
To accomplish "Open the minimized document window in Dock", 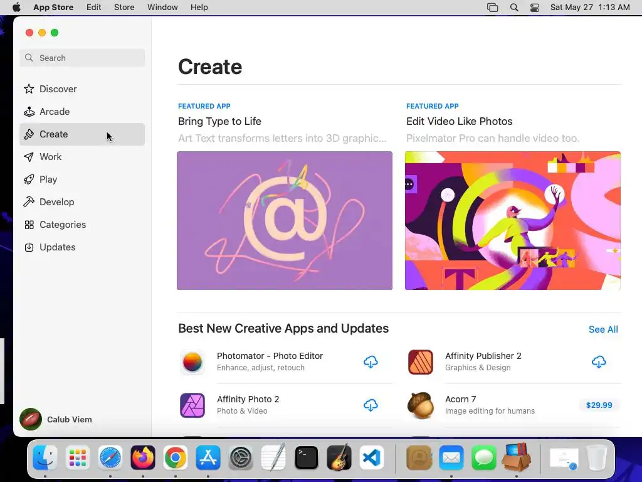I will [x=564, y=458].
